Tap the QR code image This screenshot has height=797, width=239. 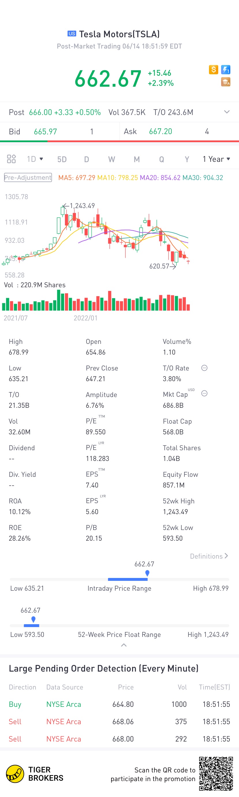(216, 774)
